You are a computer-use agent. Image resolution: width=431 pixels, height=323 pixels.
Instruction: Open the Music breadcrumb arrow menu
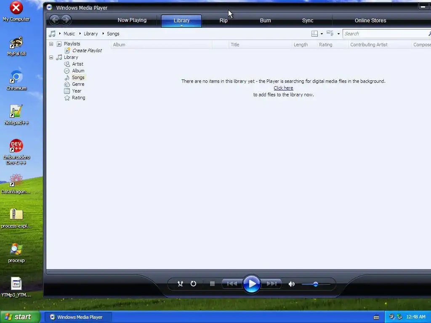pyautogui.click(x=60, y=34)
